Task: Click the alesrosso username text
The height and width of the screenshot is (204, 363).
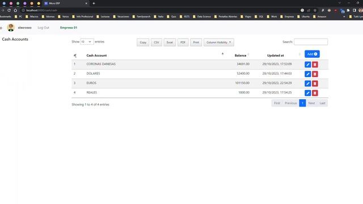Action: [25, 28]
